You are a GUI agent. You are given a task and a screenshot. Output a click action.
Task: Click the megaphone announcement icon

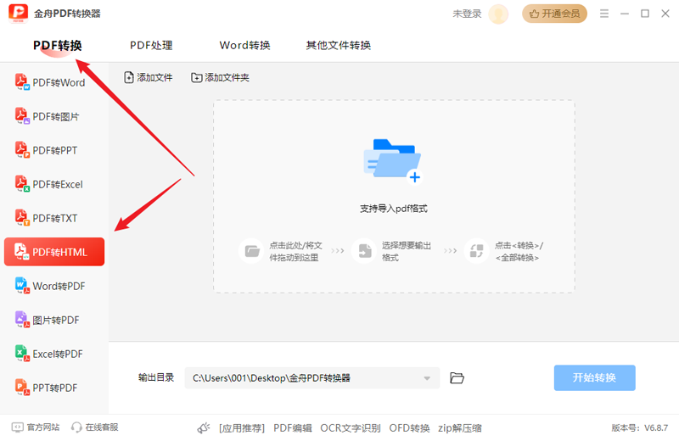point(204,428)
